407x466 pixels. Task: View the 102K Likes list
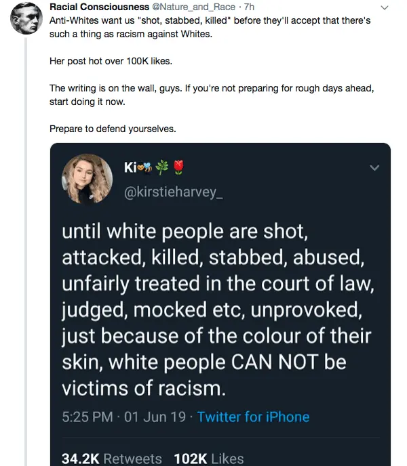point(208,458)
